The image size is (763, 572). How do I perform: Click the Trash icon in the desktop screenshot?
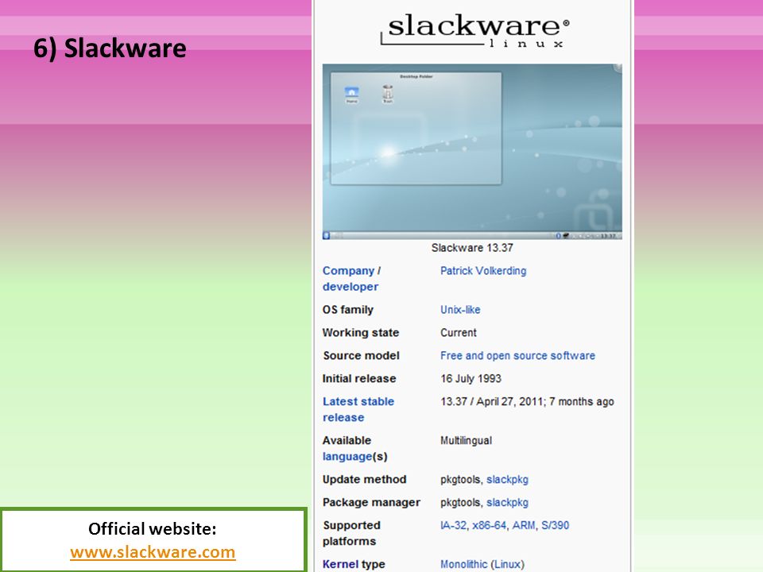(x=387, y=94)
